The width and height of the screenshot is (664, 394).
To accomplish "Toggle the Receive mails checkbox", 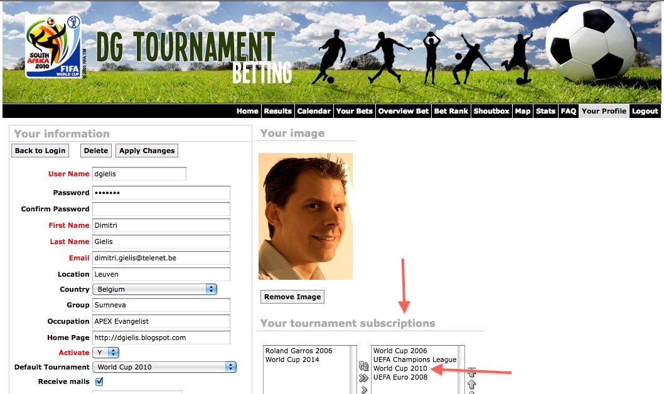I will 99,381.
